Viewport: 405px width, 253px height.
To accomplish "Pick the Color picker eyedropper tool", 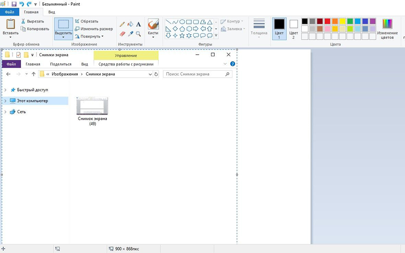I will pyautogui.click(x=130, y=34).
